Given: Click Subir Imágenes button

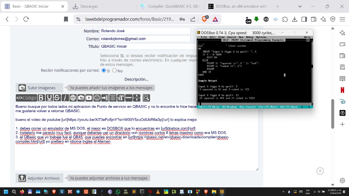Looking at the screenshot, I should (39, 88).
